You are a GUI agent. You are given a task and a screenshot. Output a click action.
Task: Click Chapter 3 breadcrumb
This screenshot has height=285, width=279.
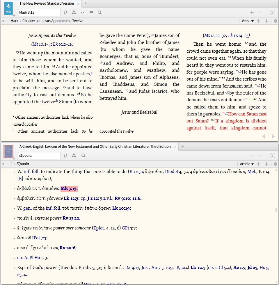pos(30,21)
